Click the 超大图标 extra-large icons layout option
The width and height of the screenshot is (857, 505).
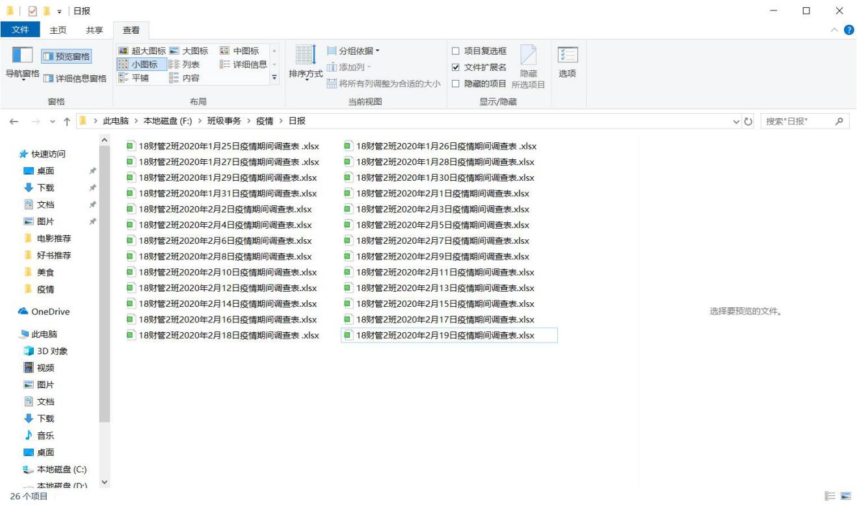coord(142,51)
